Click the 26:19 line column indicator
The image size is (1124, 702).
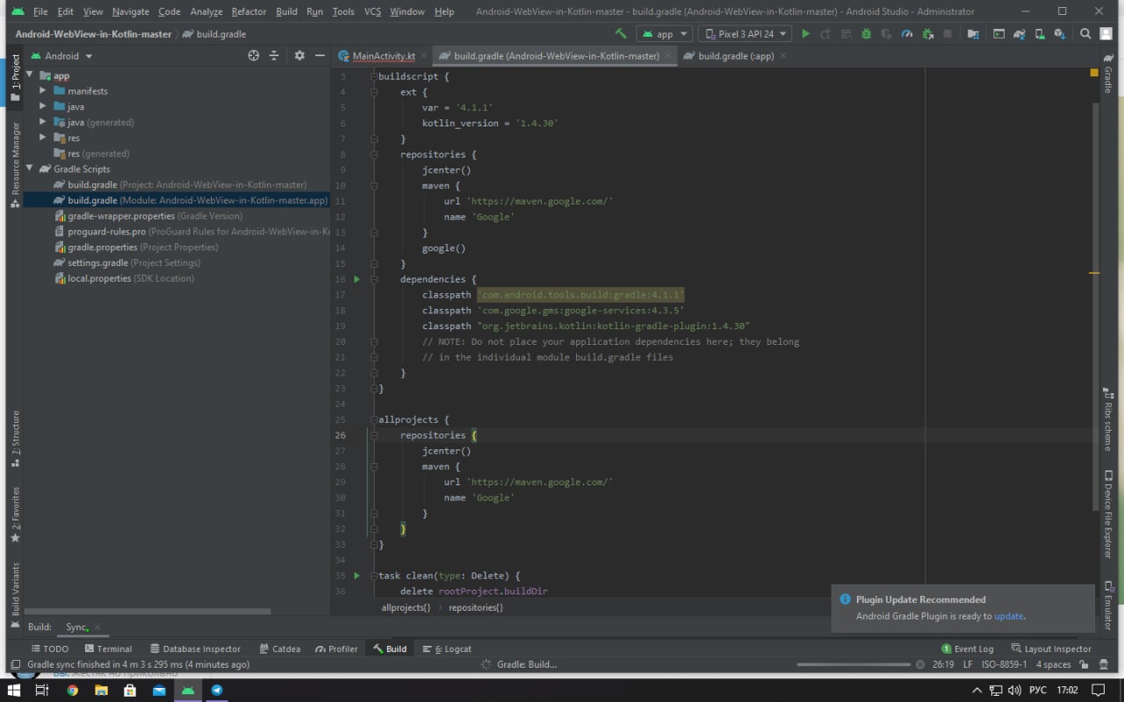coord(943,664)
